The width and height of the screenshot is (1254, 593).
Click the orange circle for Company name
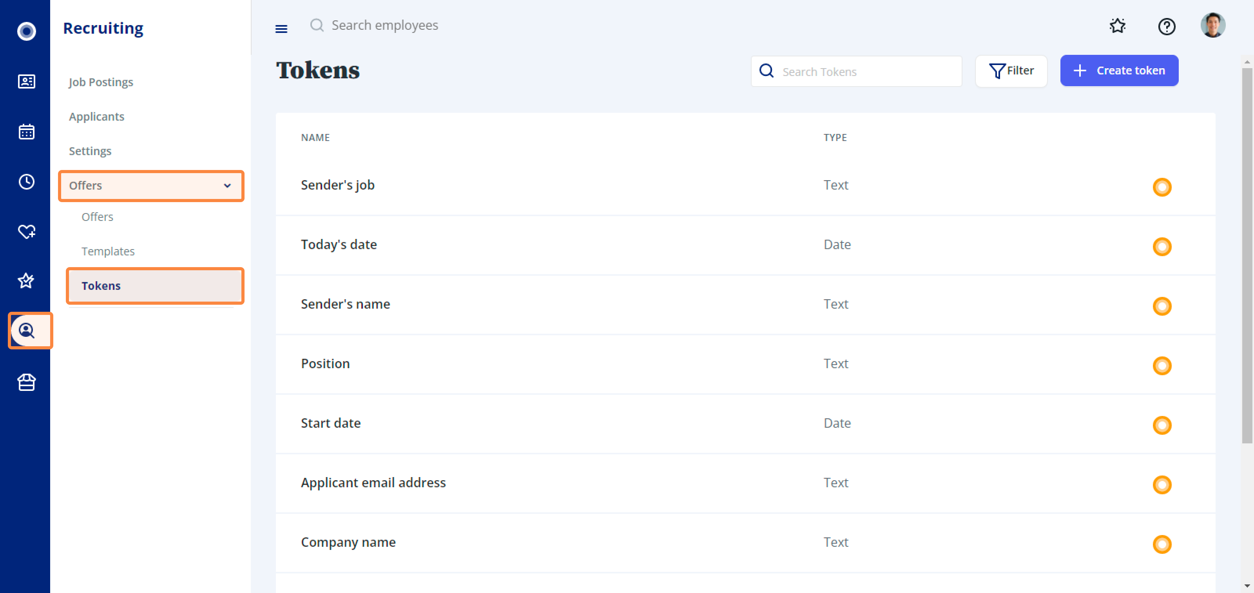pos(1162,544)
